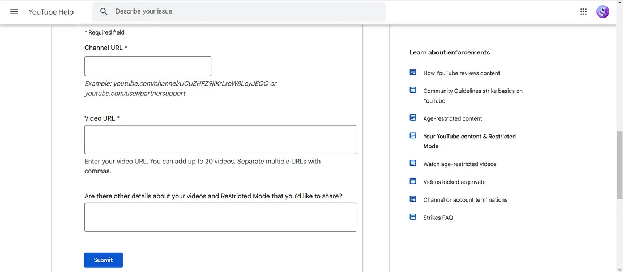Click the Channel URL label

pos(106,48)
